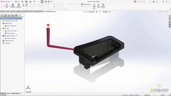
Task: Click Zoom to Area in the view toolbar
Action: pyautogui.click(x=86, y=12)
